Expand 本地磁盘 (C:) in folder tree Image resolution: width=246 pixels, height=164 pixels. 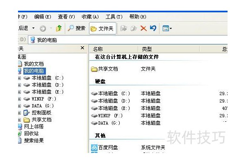19,78
